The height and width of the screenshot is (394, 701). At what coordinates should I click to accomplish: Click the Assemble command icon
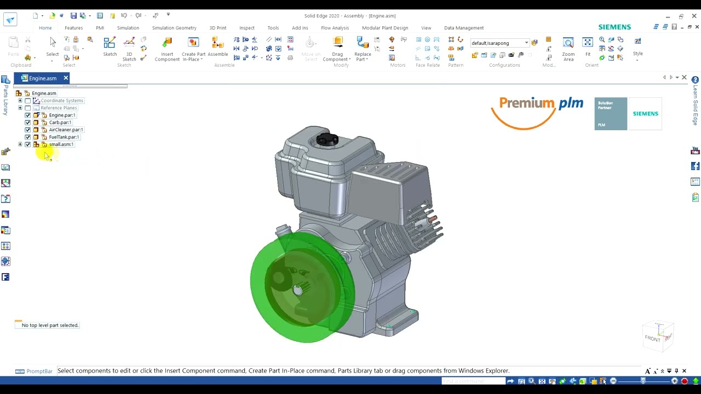coord(217,43)
